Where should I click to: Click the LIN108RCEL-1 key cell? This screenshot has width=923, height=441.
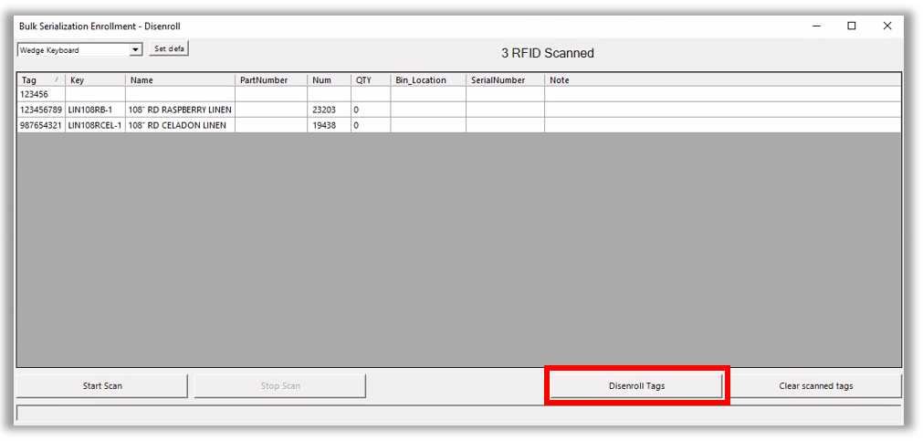(95, 125)
